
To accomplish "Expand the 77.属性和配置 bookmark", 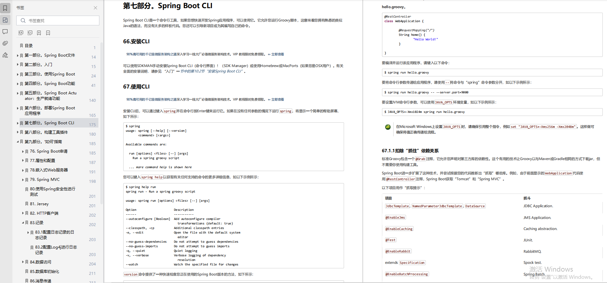I will pos(23,161).
